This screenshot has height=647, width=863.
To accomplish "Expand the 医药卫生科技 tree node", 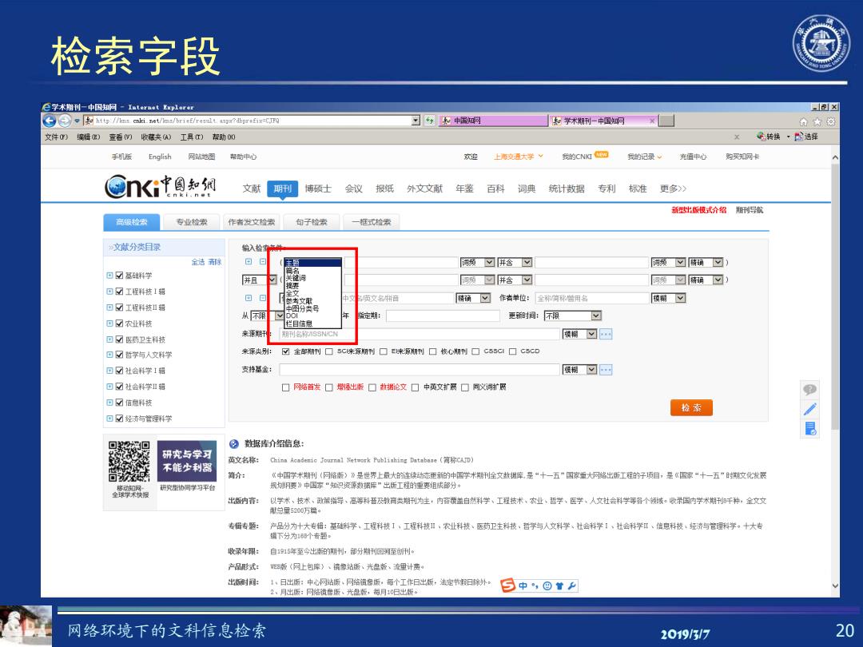I will coord(109,339).
